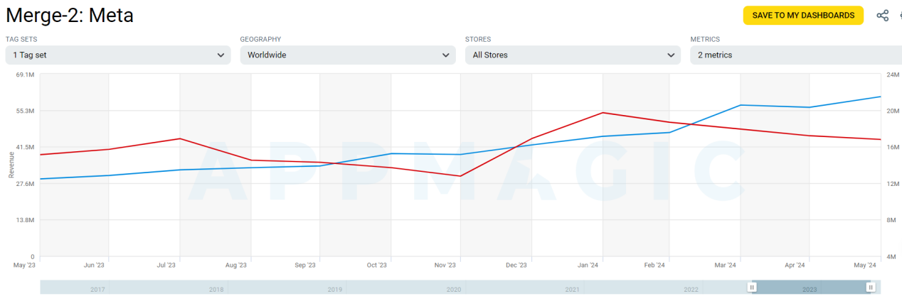
Task: Jump to 2019 on the timeline navigator
Action: coord(335,290)
